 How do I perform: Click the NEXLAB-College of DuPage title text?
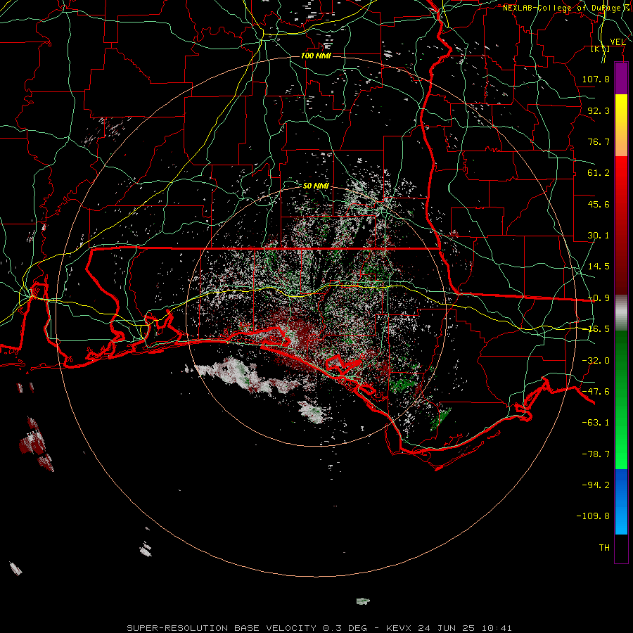coord(568,8)
